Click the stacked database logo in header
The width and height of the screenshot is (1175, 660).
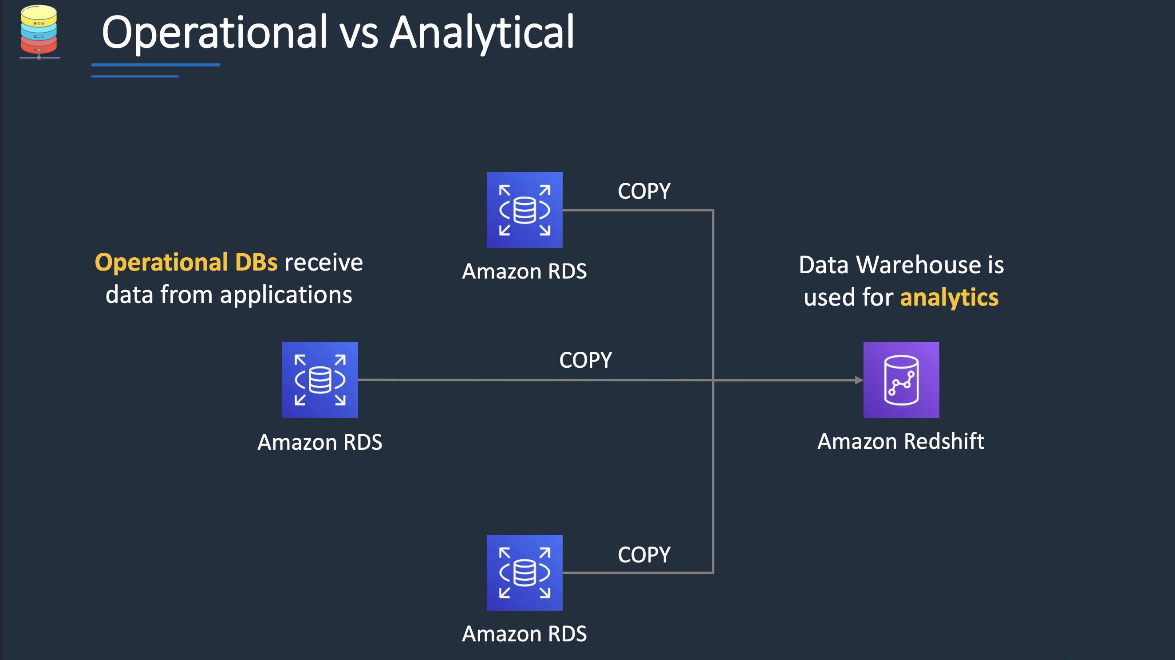(39, 31)
